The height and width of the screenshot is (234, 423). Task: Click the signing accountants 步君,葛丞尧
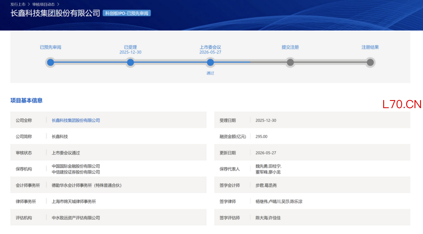pos(266,185)
